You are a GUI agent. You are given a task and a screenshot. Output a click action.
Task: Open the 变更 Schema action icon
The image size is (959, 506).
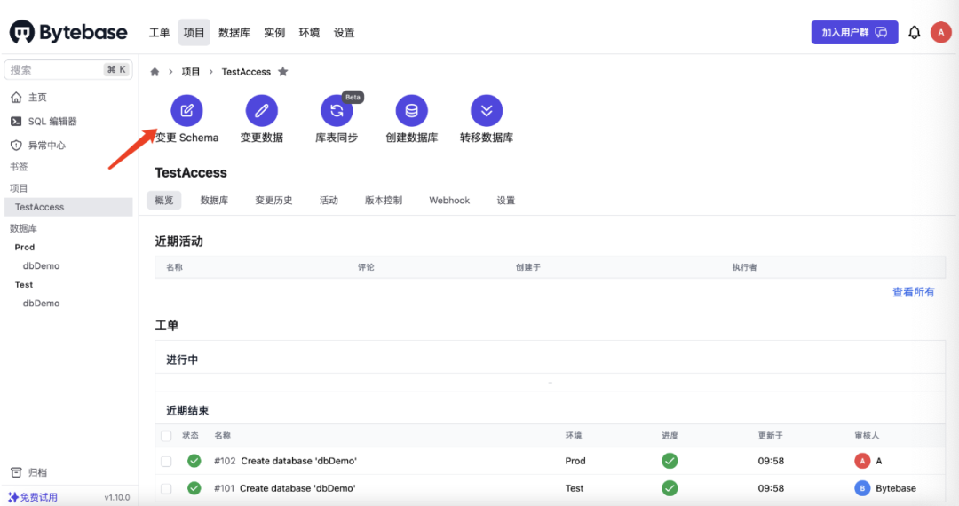pyautogui.click(x=186, y=111)
